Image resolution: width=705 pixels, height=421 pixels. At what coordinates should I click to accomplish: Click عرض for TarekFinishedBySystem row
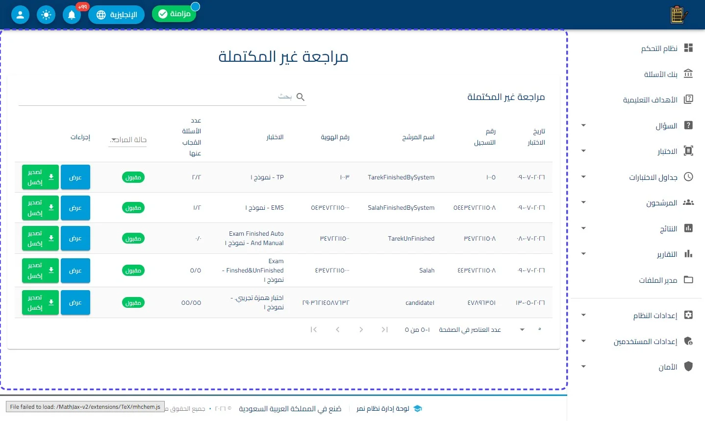76,177
